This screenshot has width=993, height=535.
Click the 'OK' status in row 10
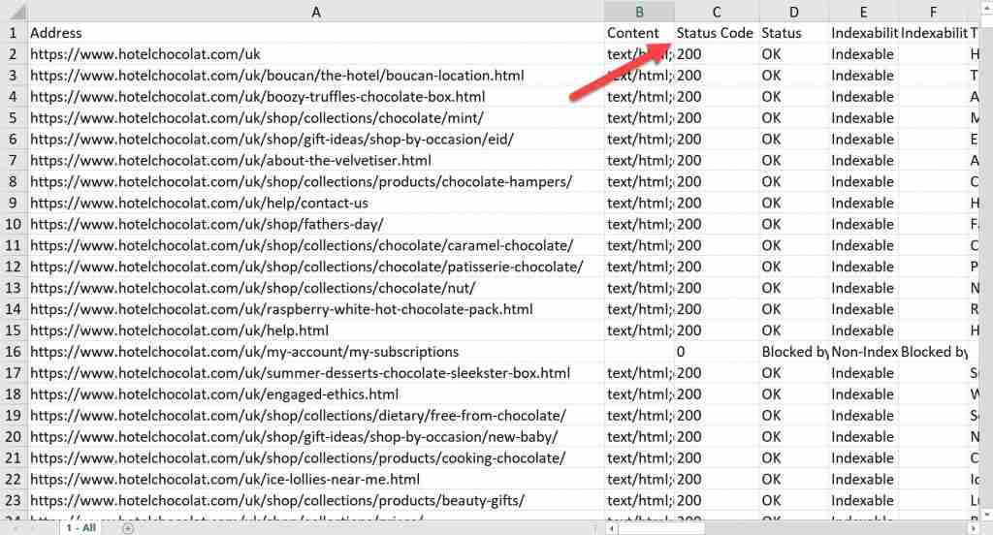pyautogui.click(x=793, y=224)
